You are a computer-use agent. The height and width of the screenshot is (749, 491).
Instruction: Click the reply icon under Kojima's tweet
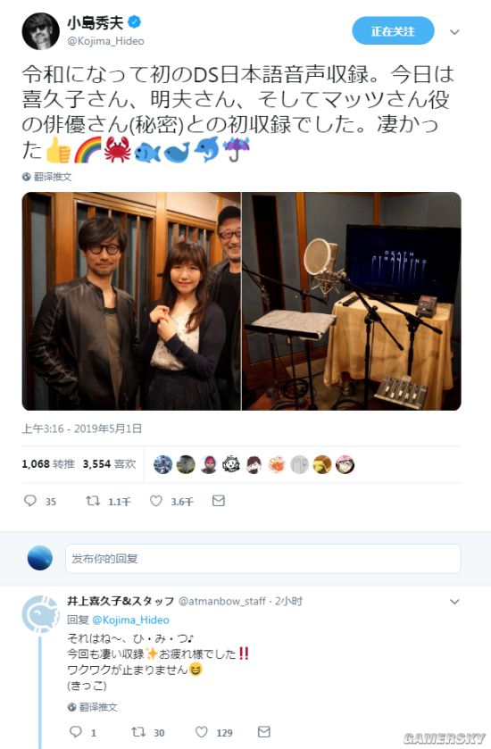click(30, 501)
